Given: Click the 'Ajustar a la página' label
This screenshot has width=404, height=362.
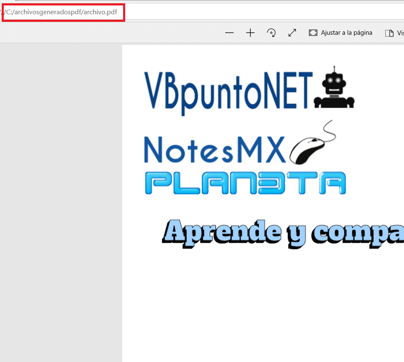Looking at the screenshot, I should pos(346,32).
